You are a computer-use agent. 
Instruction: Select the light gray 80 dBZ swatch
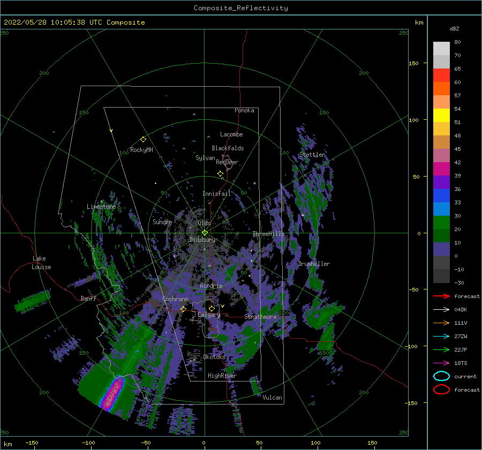(441, 49)
